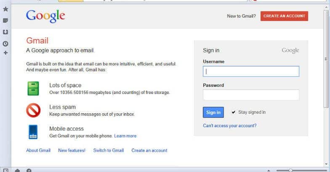The width and height of the screenshot is (330, 172).
Task: Click the Gmail red heading text
Action: 37,40
